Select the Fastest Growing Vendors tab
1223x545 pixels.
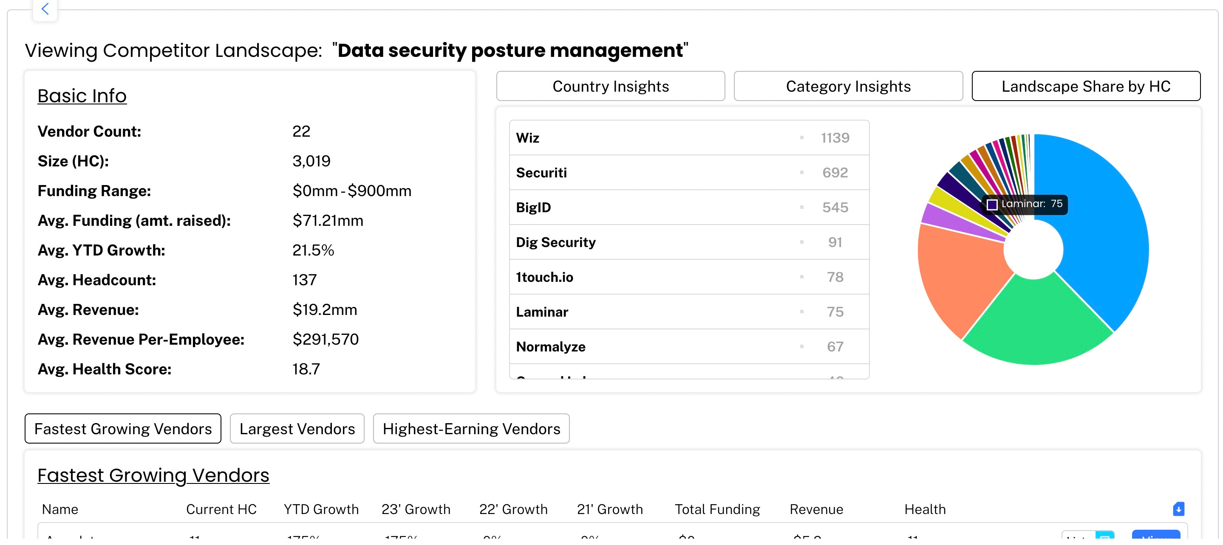123,429
